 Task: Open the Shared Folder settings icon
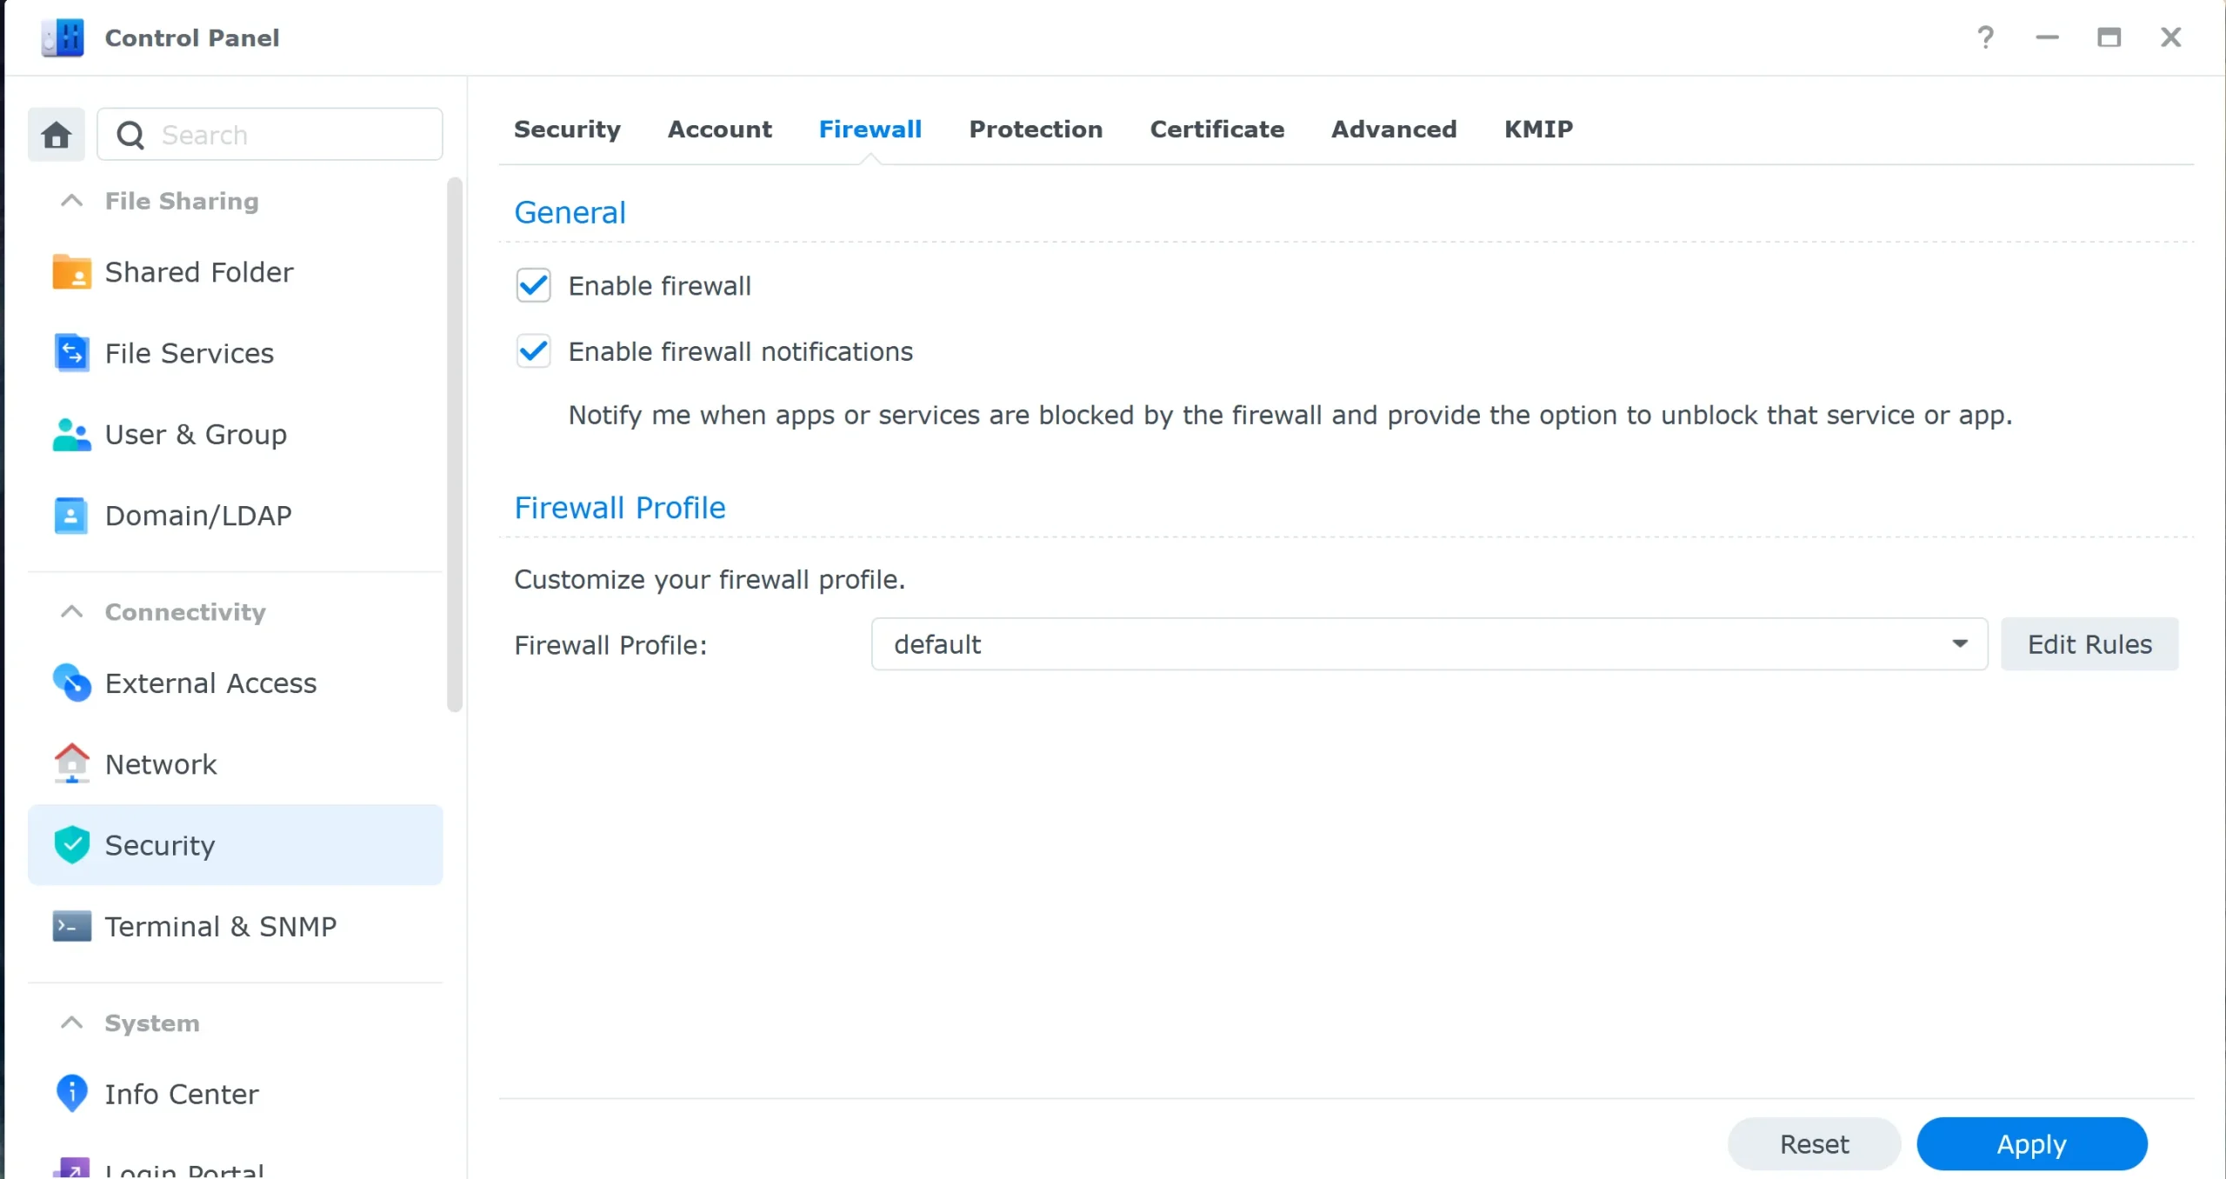point(71,271)
